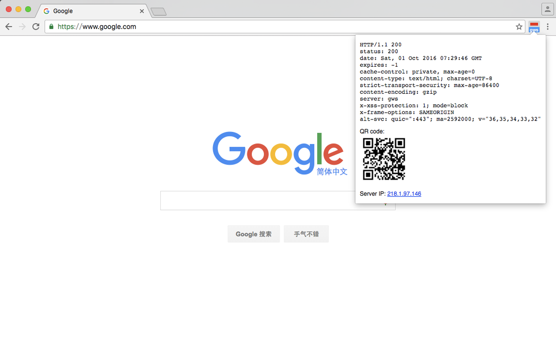Select the Google tab

click(x=93, y=11)
